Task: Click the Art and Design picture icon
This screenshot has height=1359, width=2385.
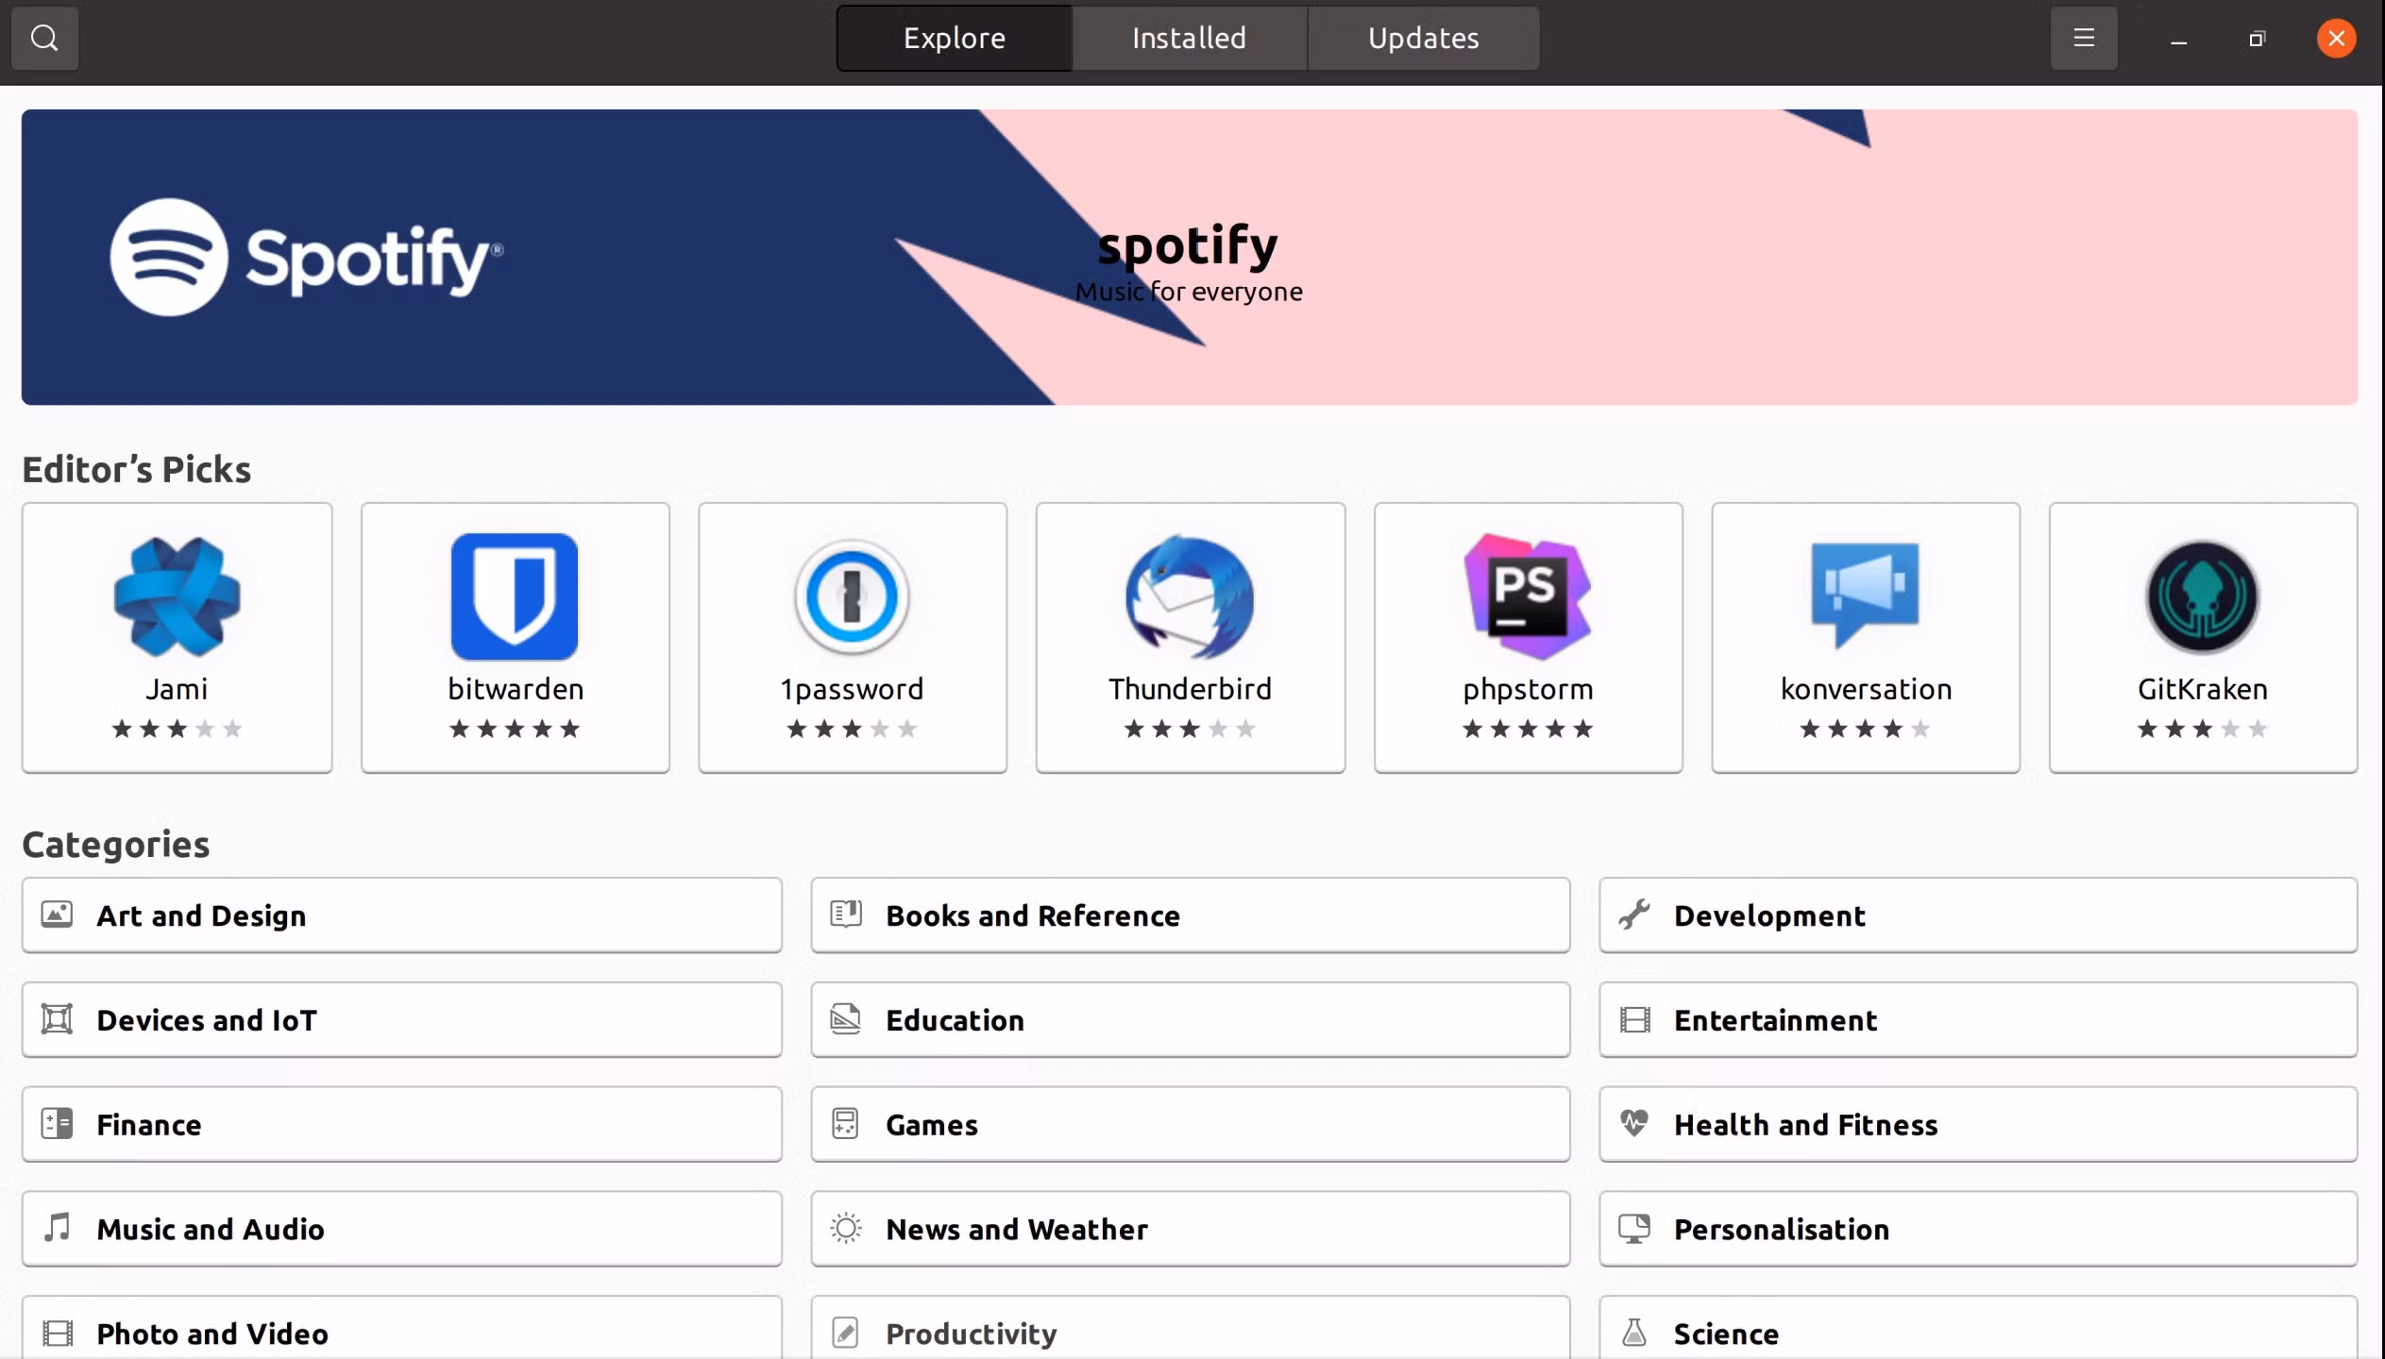Action: coord(57,914)
